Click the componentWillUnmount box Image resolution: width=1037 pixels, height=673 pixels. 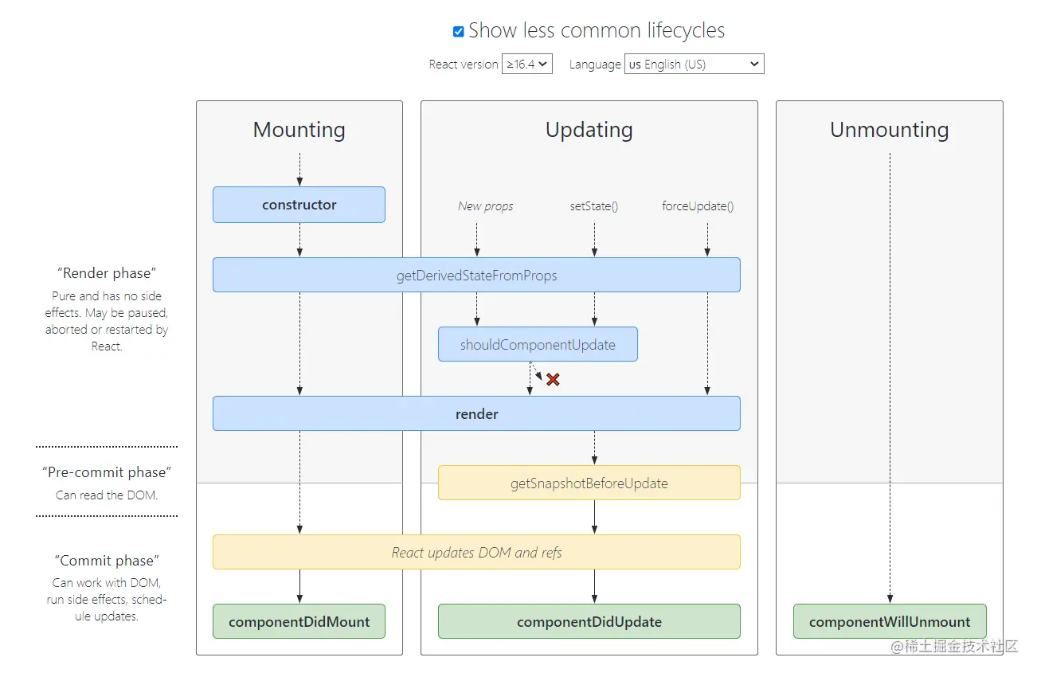(890, 622)
